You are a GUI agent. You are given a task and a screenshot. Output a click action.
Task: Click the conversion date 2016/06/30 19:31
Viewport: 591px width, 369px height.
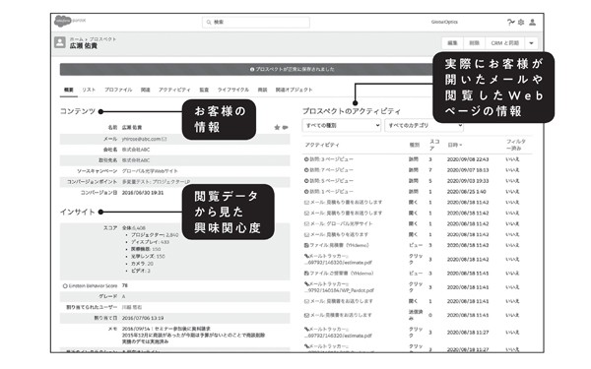[143, 193]
